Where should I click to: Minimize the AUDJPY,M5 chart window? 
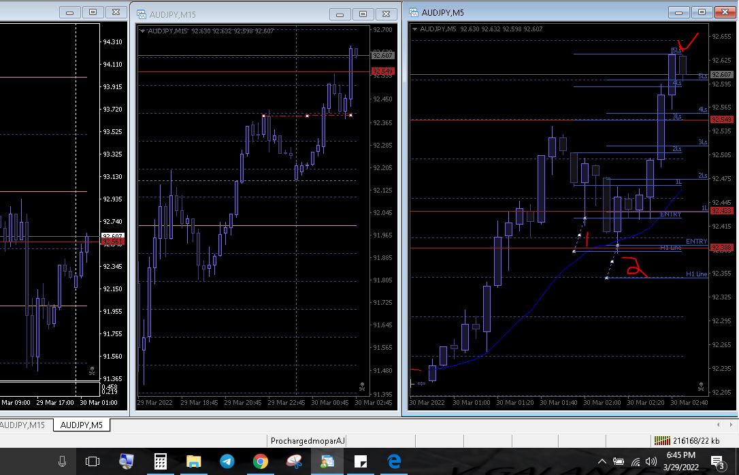[678, 12]
